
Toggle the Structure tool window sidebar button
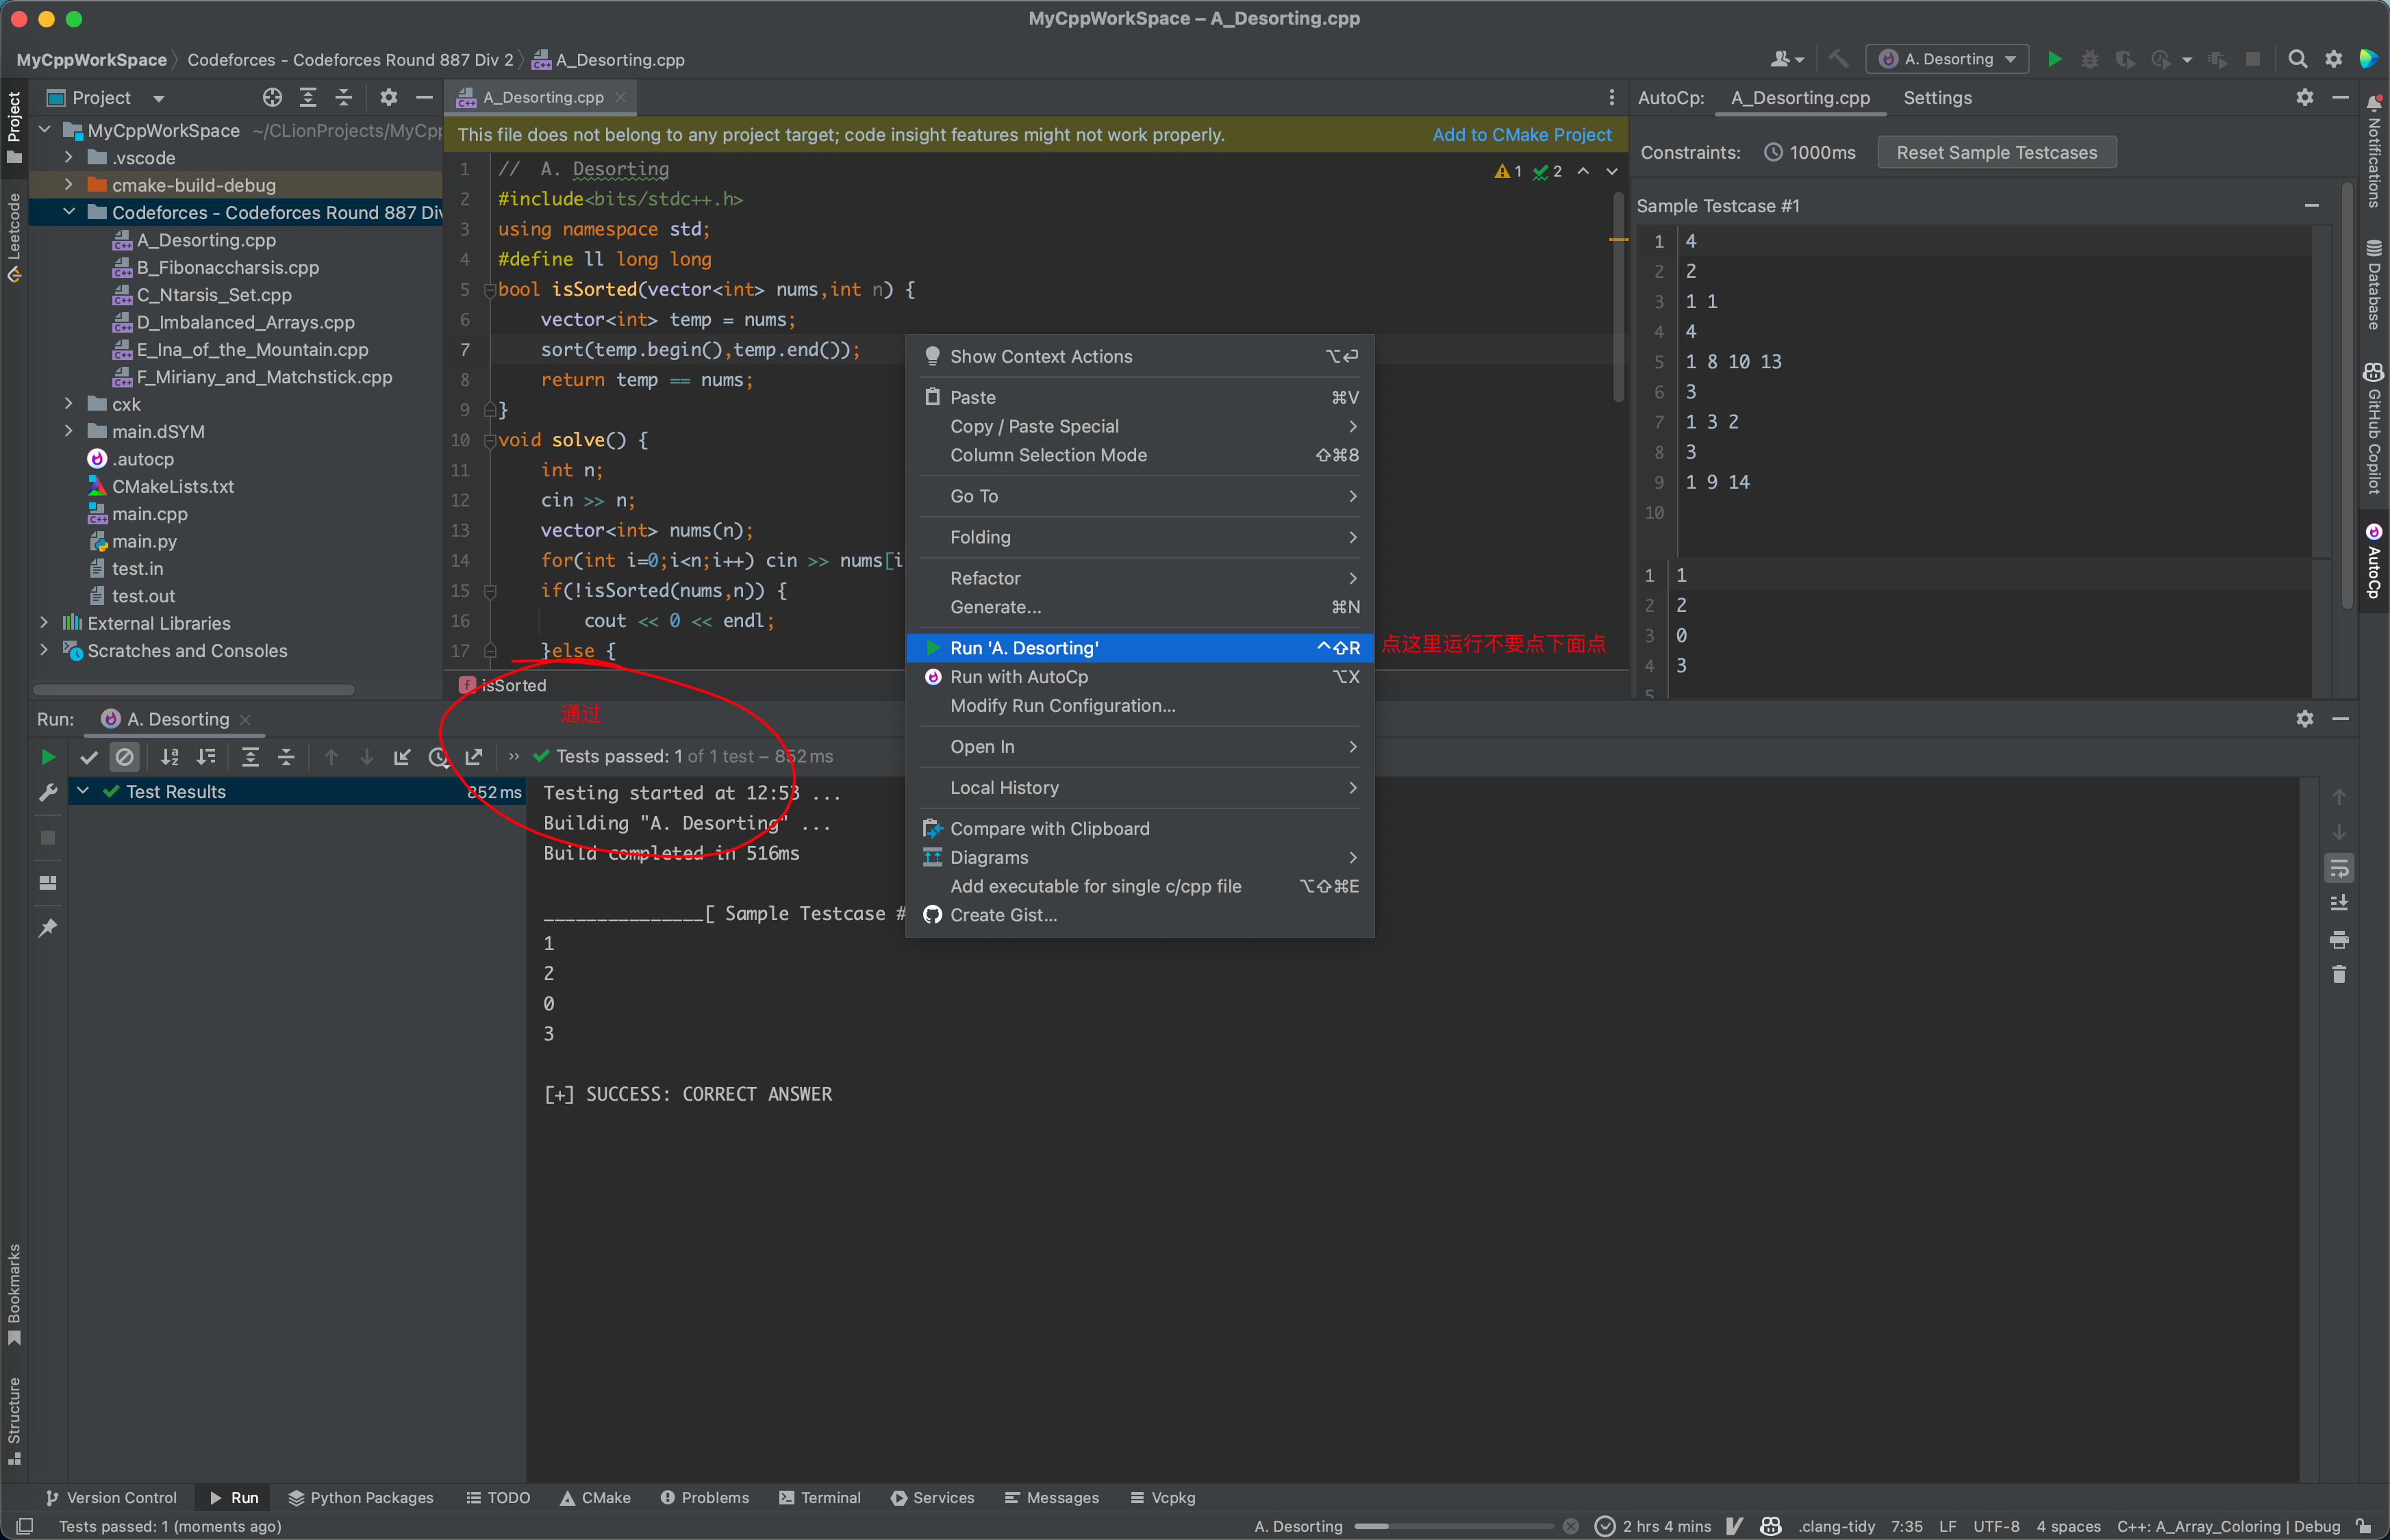(x=14, y=1420)
